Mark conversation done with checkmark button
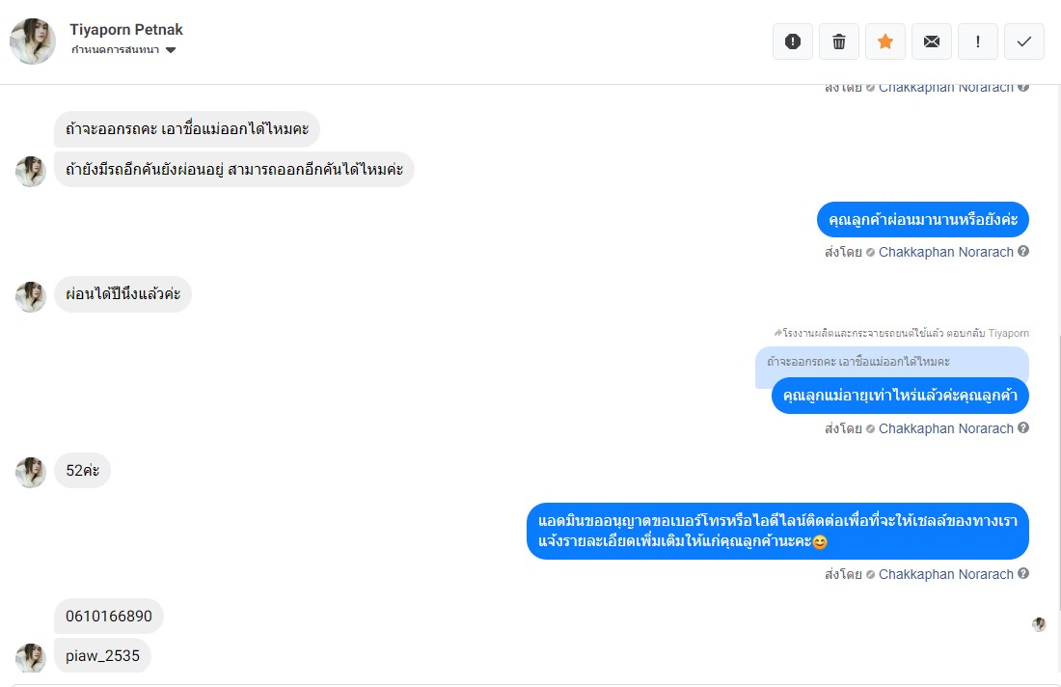The height and width of the screenshot is (687, 1061). click(x=1024, y=41)
